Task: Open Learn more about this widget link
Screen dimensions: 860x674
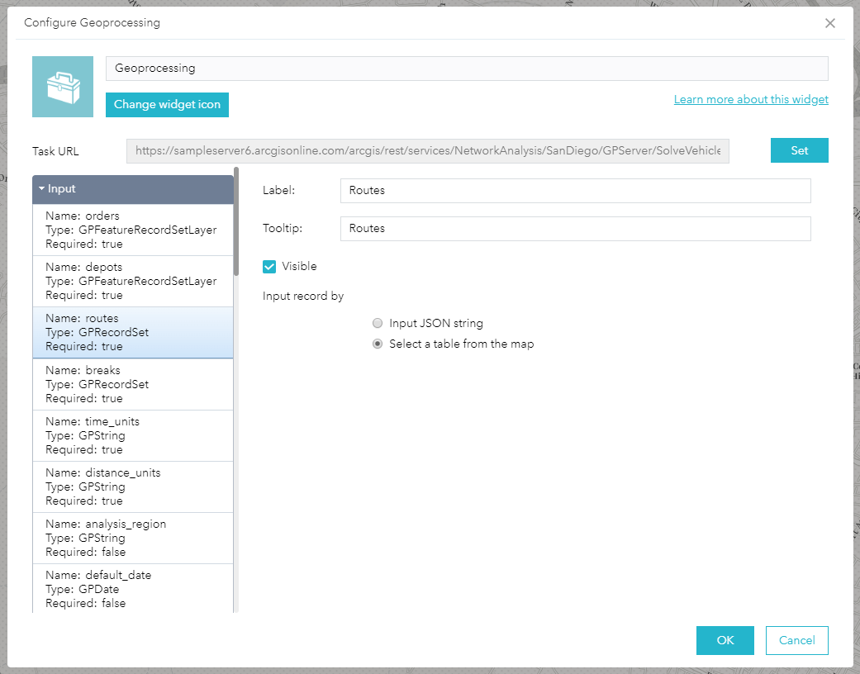Action: [751, 99]
